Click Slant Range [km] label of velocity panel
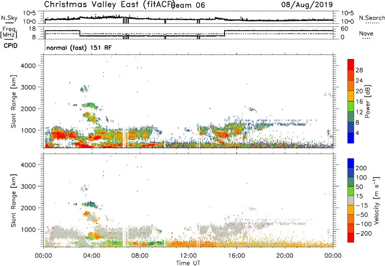The image size is (385, 266). pyautogui.click(x=13, y=201)
